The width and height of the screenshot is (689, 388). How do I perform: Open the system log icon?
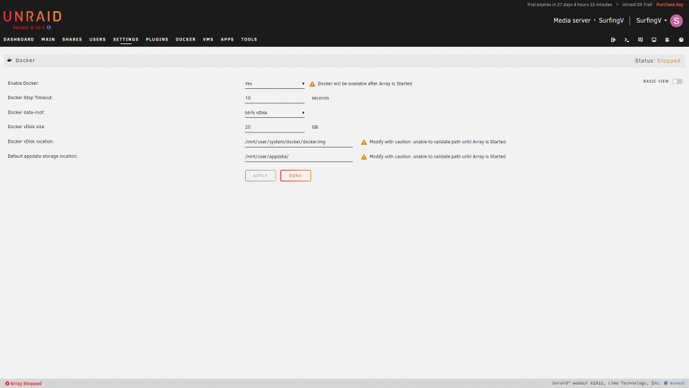(668, 40)
